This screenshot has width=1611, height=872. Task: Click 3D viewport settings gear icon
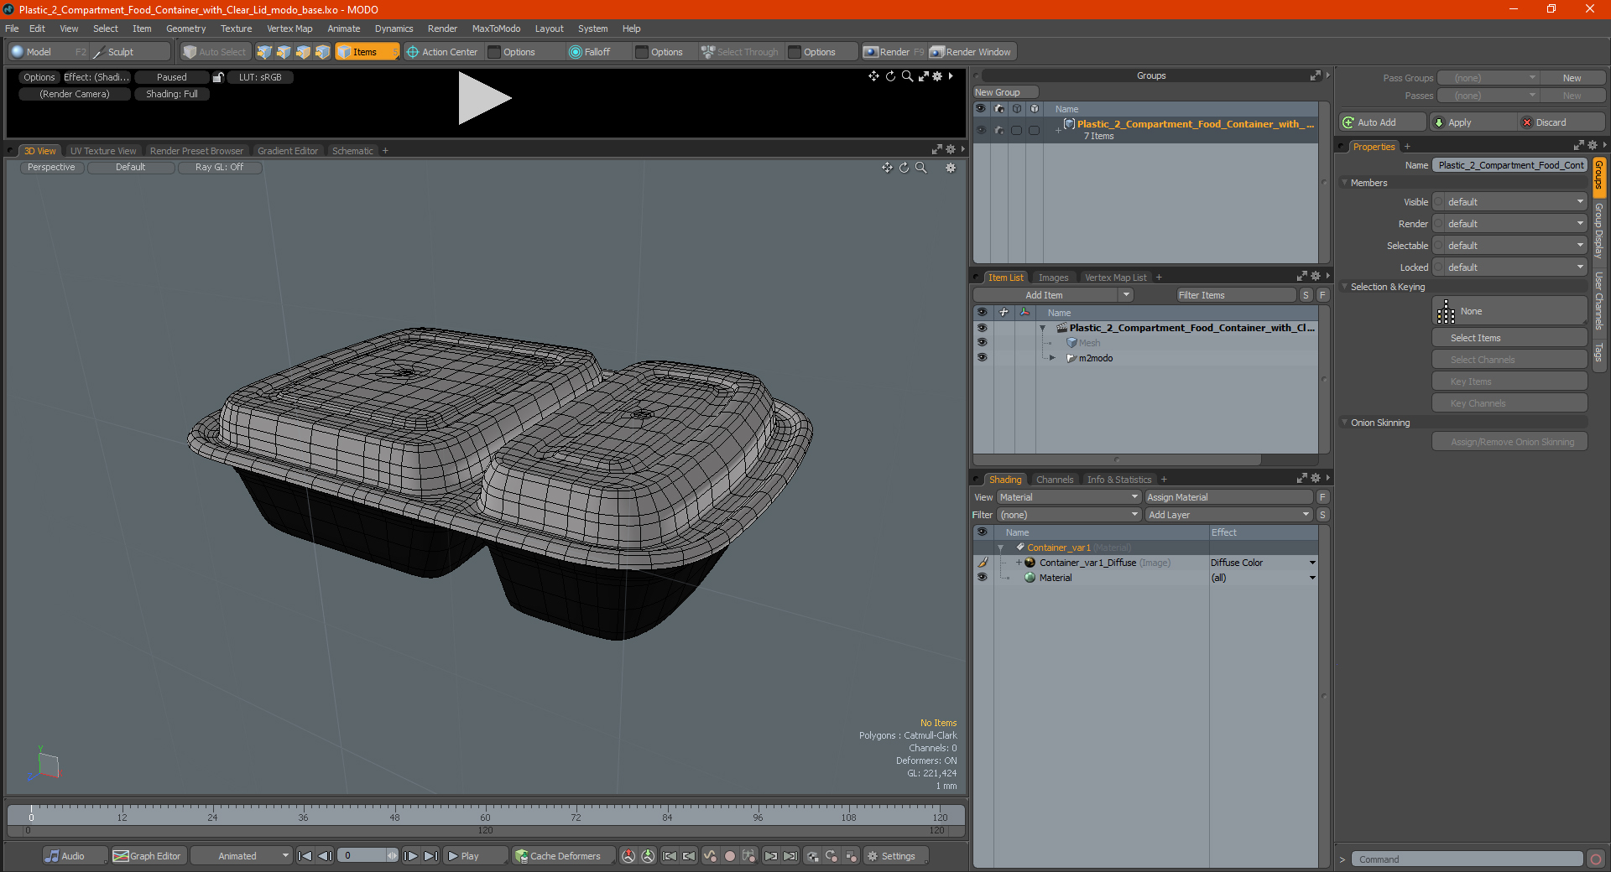coord(951,168)
